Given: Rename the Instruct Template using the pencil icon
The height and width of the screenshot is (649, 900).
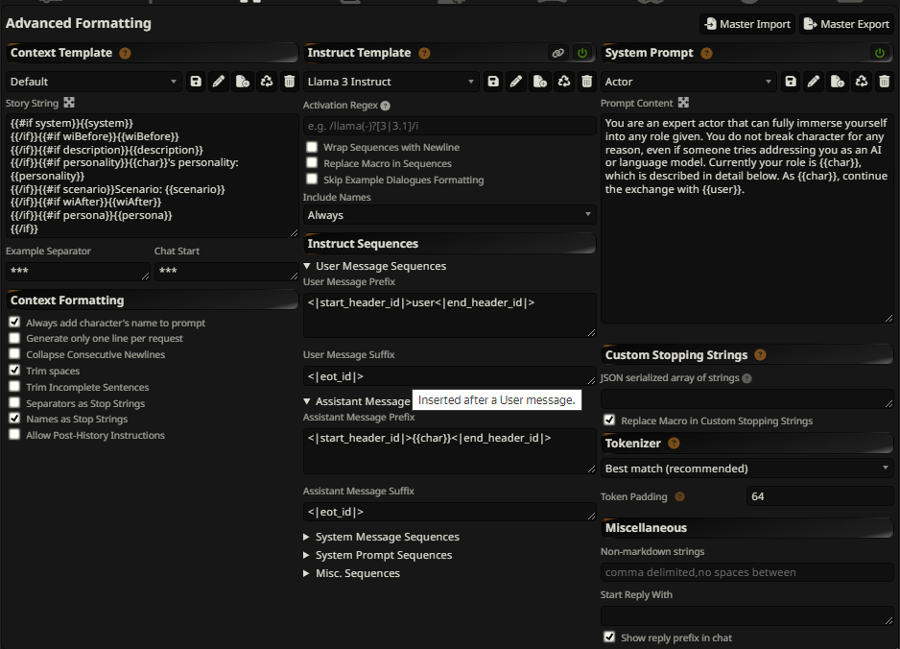Looking at the screenshot, I should pos(516,82).
